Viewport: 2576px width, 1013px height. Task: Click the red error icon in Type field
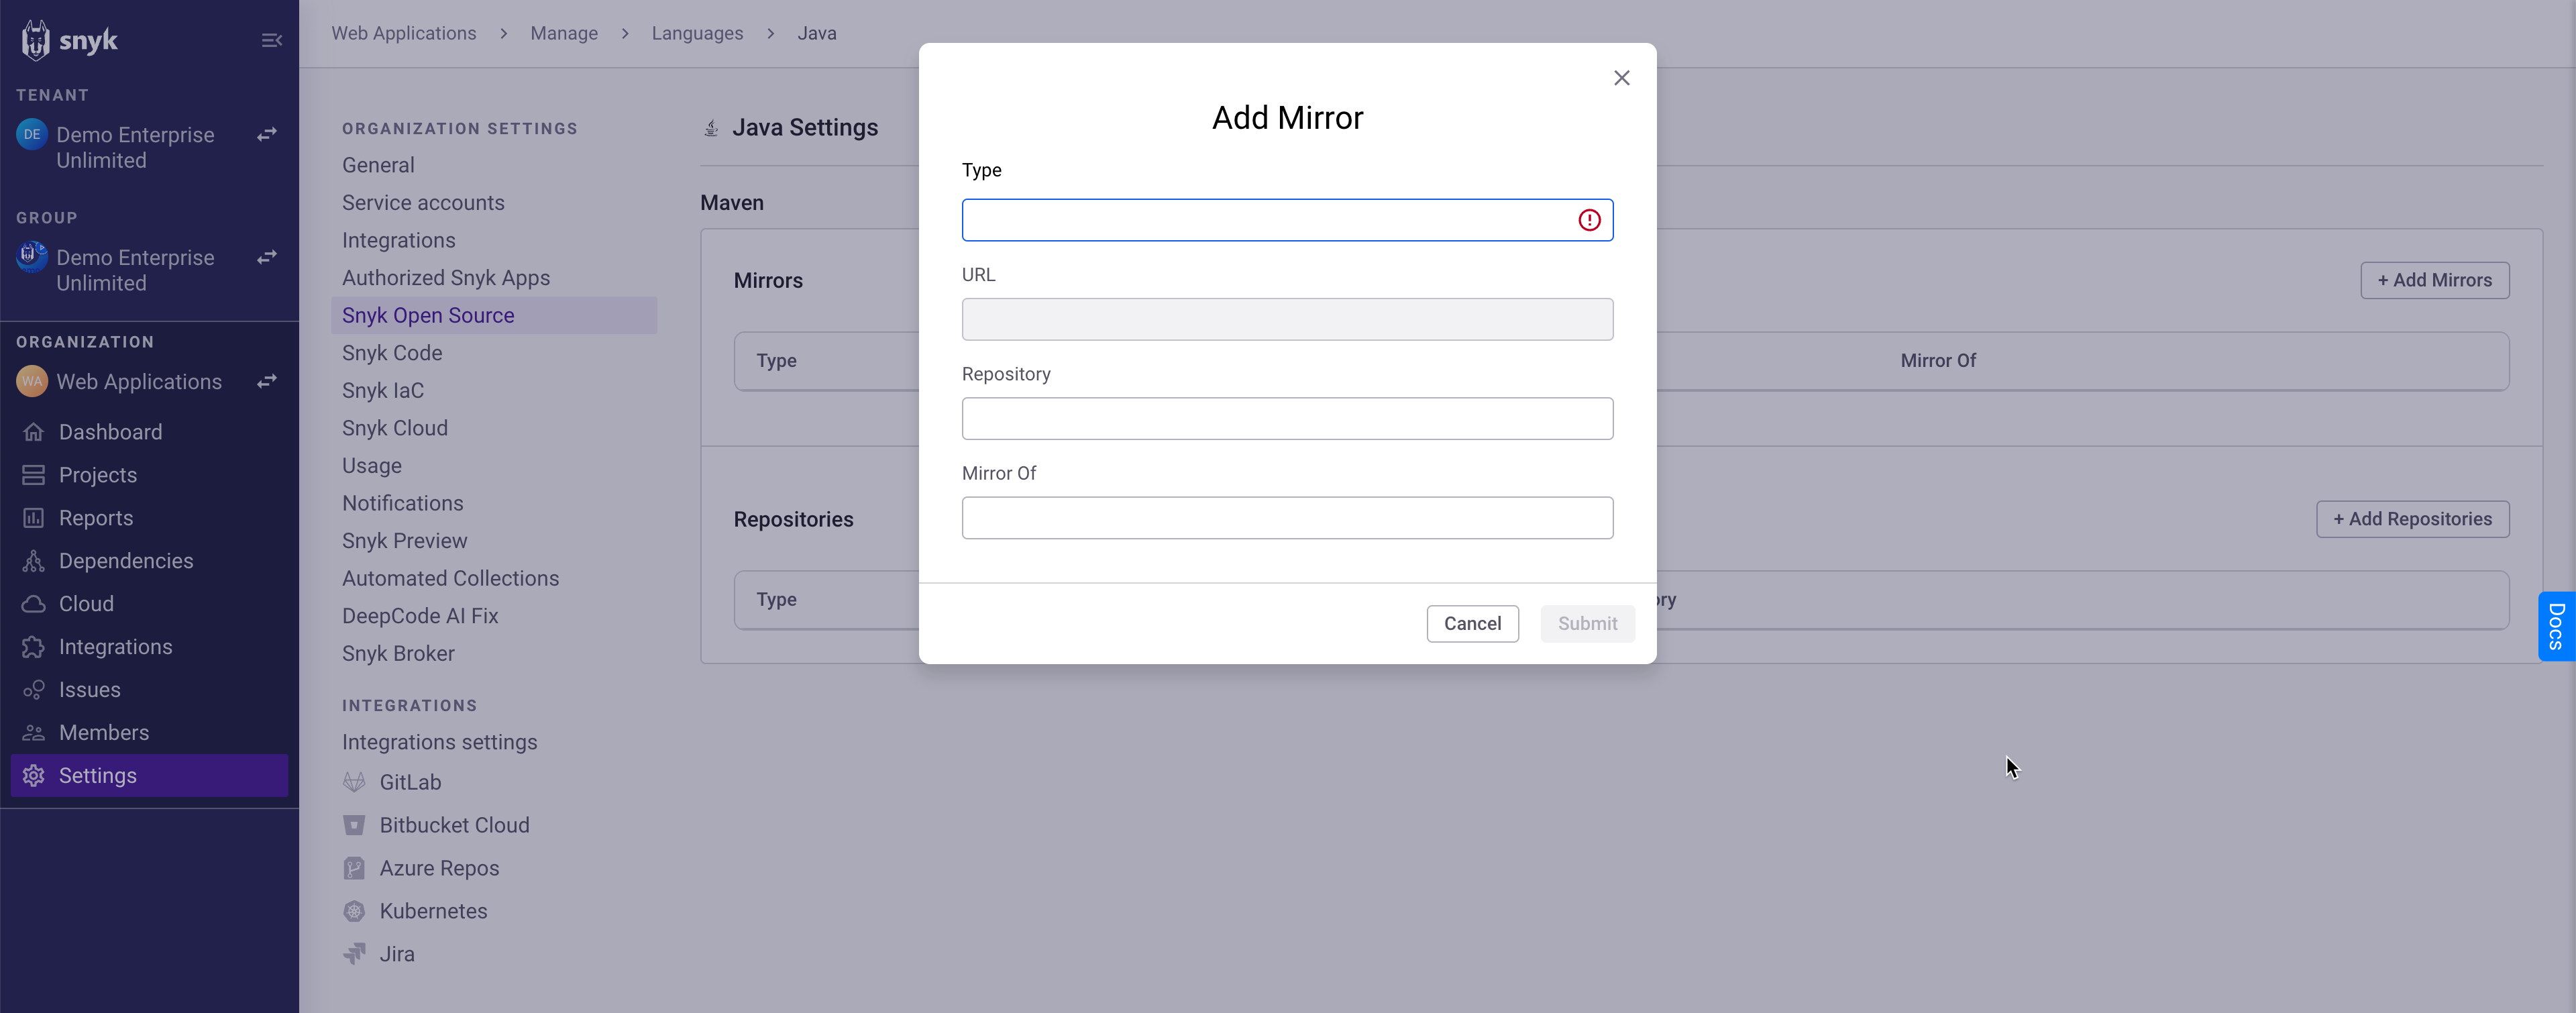[1589, 220]
